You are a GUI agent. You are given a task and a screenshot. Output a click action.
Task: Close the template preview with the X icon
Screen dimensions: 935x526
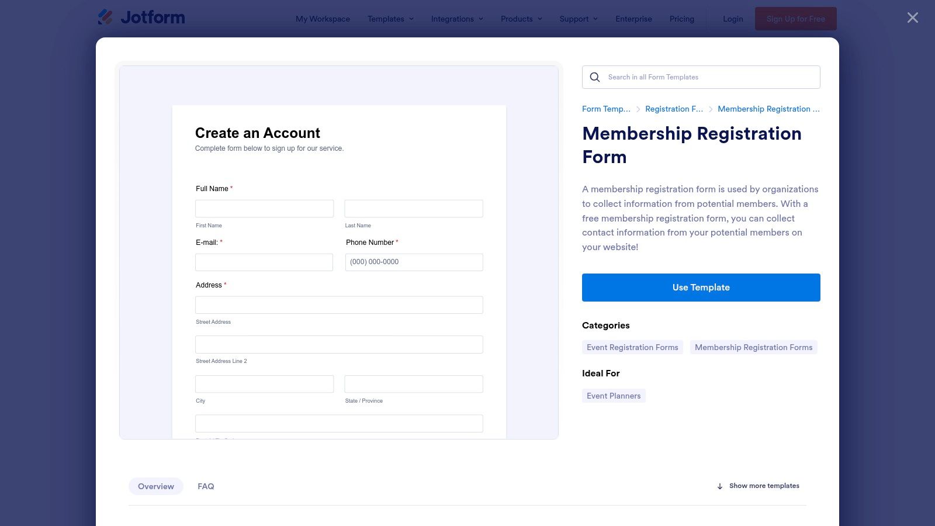[x=912, y=18]
